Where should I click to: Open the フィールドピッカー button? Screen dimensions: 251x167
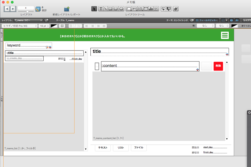point(207,20)
